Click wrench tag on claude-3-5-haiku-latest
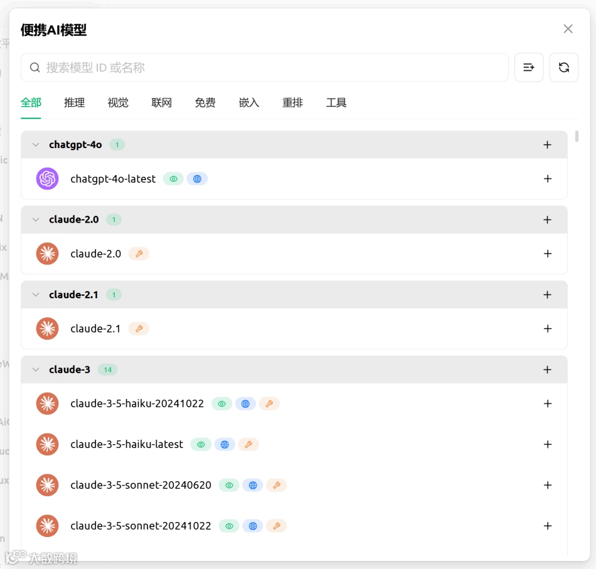Viewport: 596px width, 569px height. pos(248,444)
